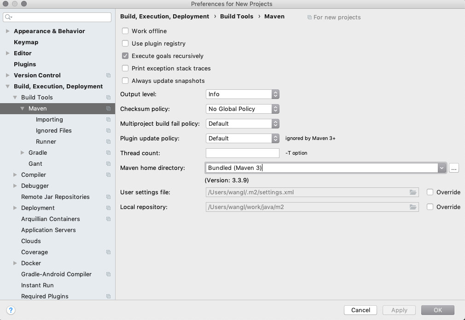Screen dimensions: 465x320
Task: Select Runner in the settings tree
Action: point(46,142)
